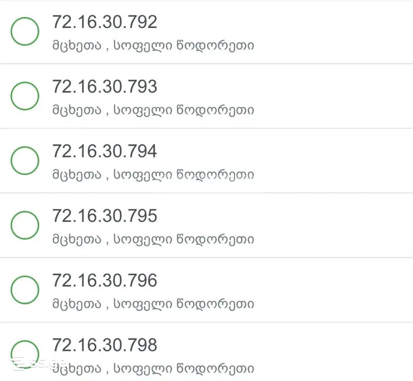Select radio button for 72.16.30.793

[x=25, y=96]
